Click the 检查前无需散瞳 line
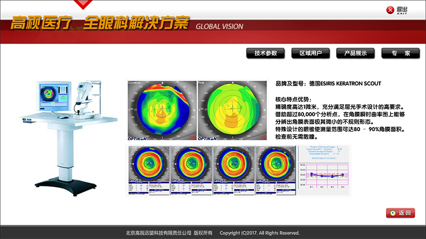The height and width of the screenshot is (239, 426). pyautogui.click(x=297, y=137)
